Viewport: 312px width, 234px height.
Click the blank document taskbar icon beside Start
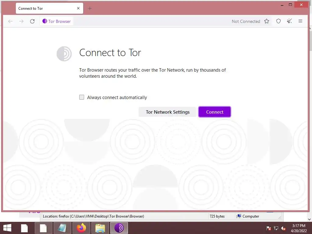pos(24,228)
